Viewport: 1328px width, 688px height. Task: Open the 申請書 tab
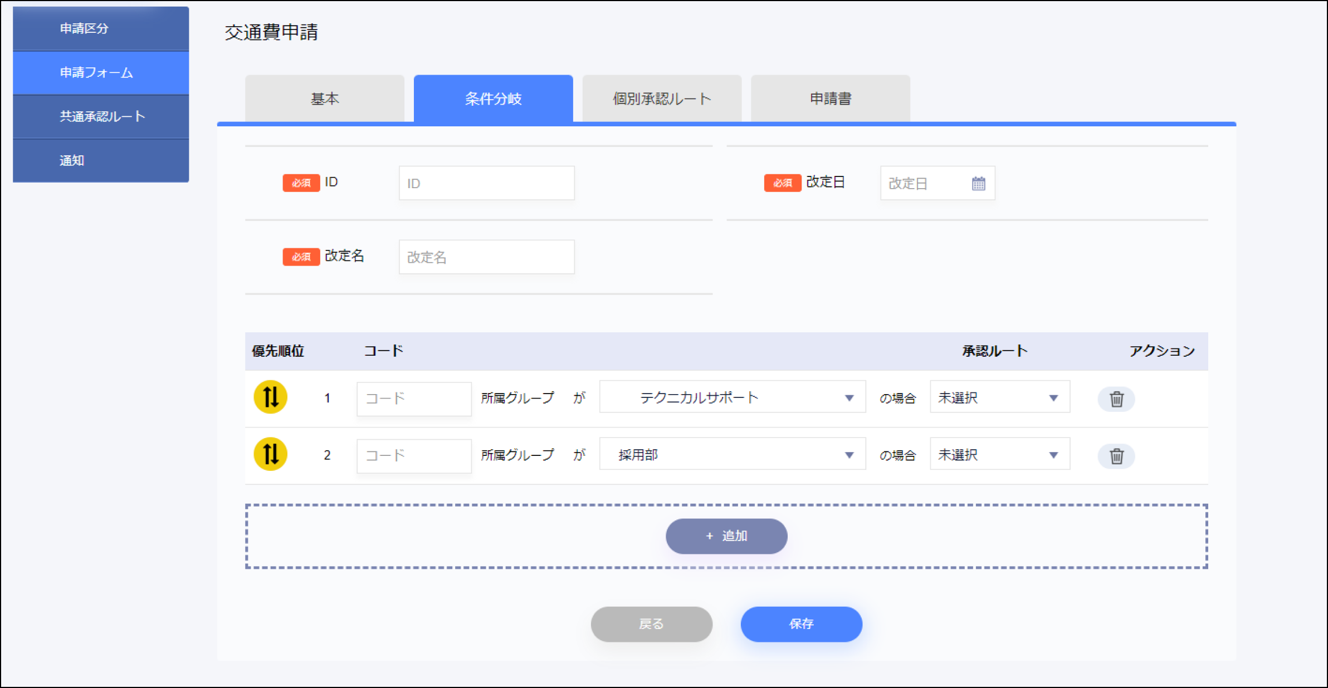click(x=830, y=99)
